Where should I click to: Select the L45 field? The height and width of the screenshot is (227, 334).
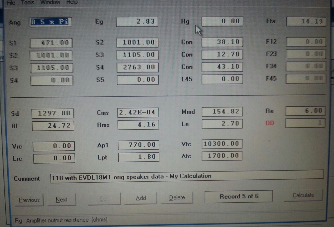(x=222, y=79)
